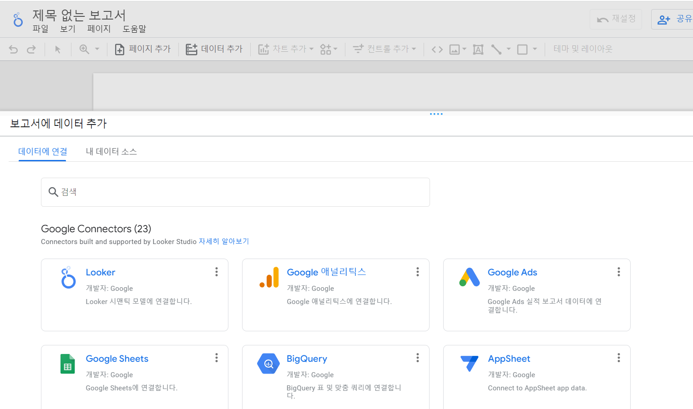The width and height of the screenshot is (693, 409).
Task: Click the 페이지 추가 button
Action: pos(142,49)
